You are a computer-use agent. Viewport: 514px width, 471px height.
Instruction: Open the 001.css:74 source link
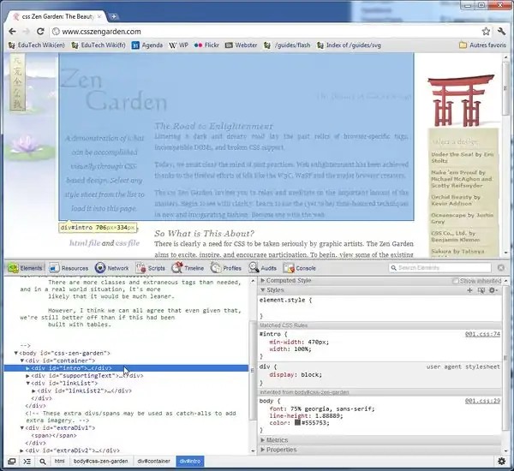(x=482, y=333)
